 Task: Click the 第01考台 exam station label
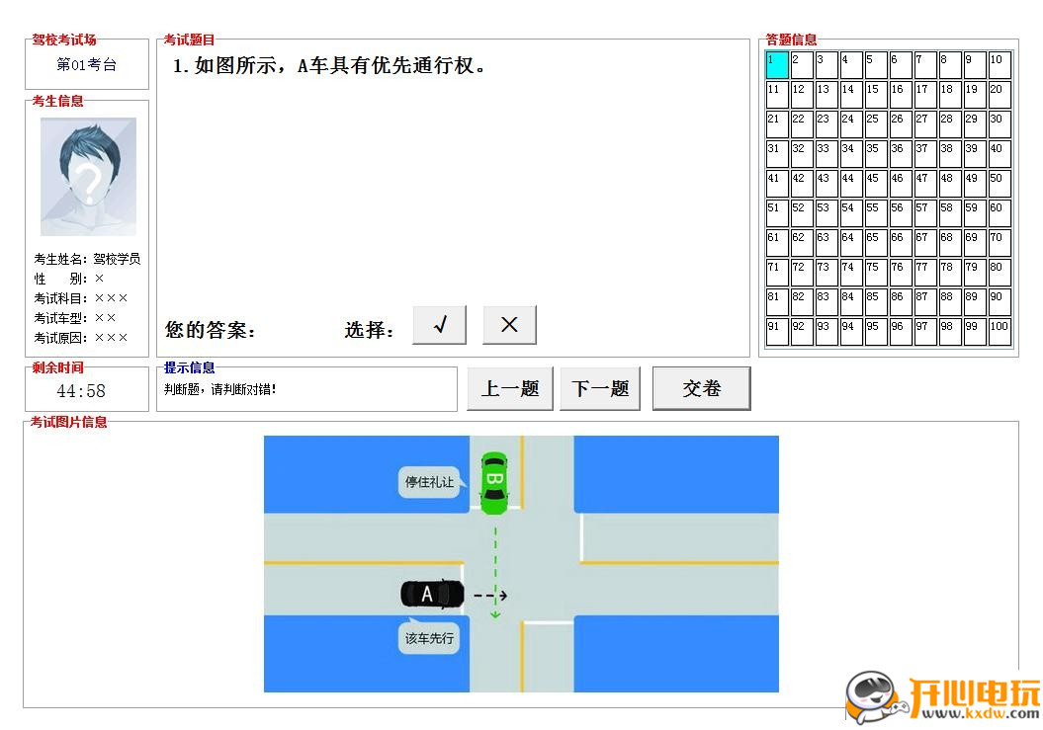87,65
